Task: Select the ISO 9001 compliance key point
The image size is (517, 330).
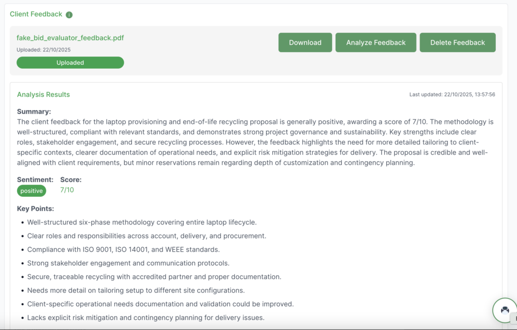Action: (x=123, y=250)
